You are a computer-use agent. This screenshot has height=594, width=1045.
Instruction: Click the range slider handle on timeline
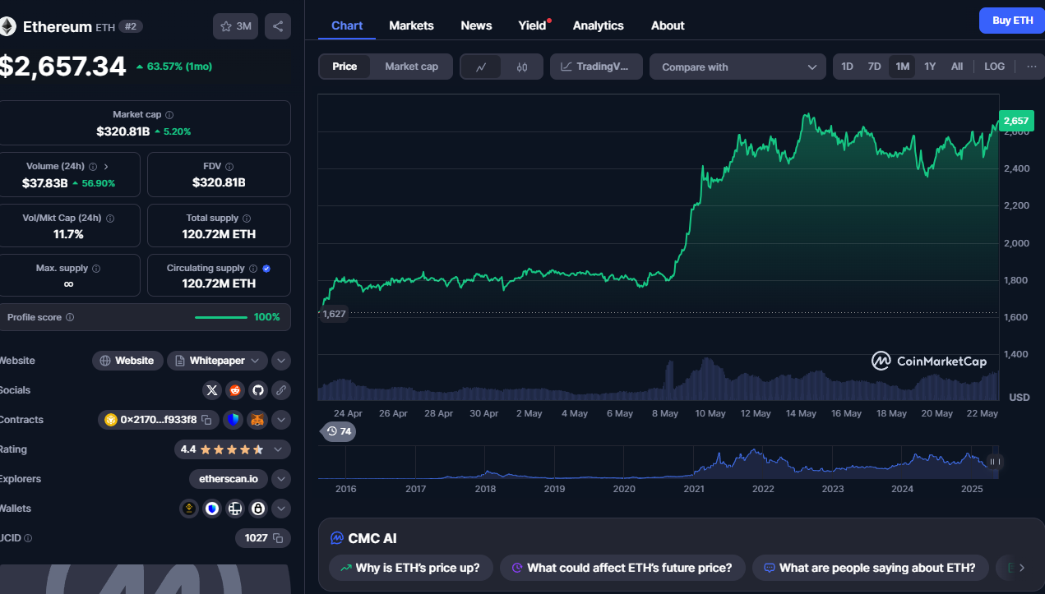(x=995, y=462)
